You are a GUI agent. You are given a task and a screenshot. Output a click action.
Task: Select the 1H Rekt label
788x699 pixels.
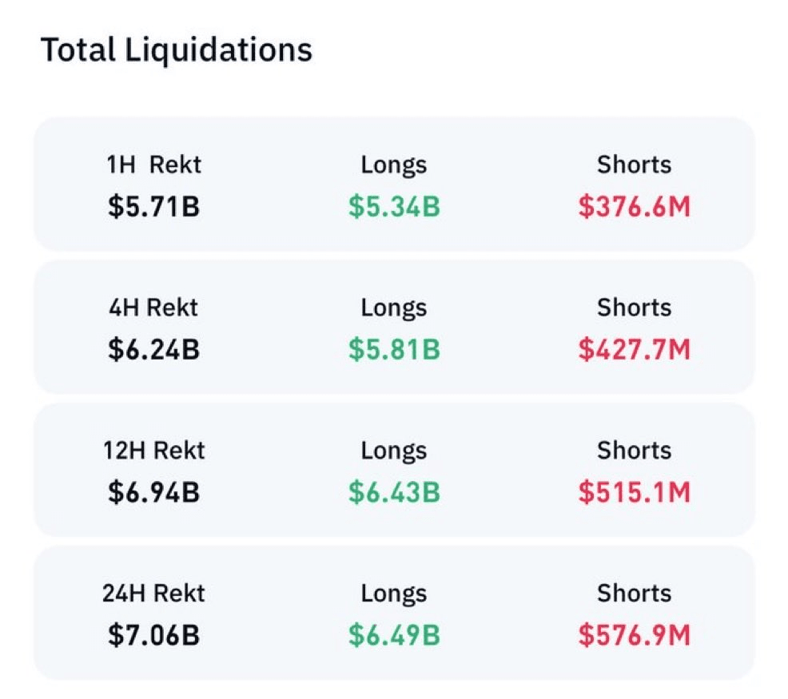click(153, 165)
